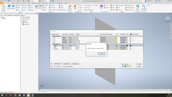Open the Add Numeric dropdown arrow
This screenshot has height=97, width=172.
pos(62,64)
